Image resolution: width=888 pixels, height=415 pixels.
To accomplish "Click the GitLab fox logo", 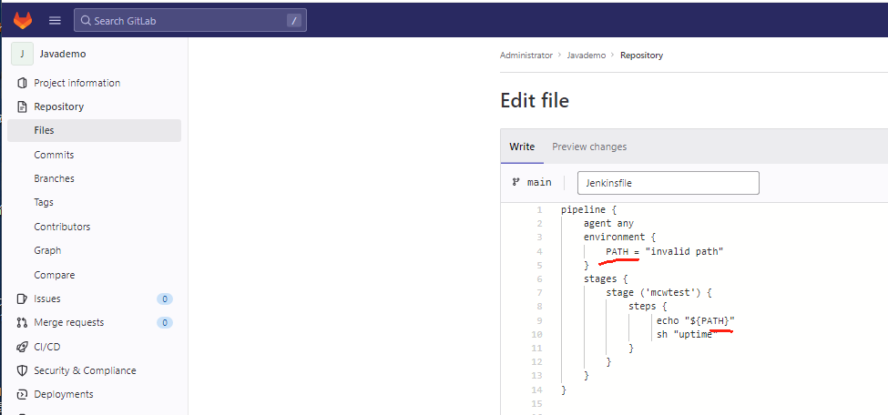I will pyautogui.click(x=23, y=20).
